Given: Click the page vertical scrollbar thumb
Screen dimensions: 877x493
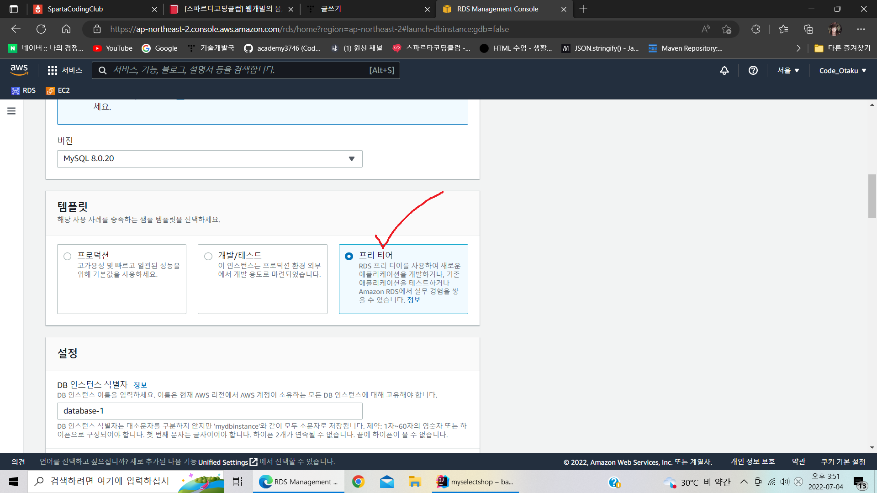Looking at the screenshot, I should (872, 196).
